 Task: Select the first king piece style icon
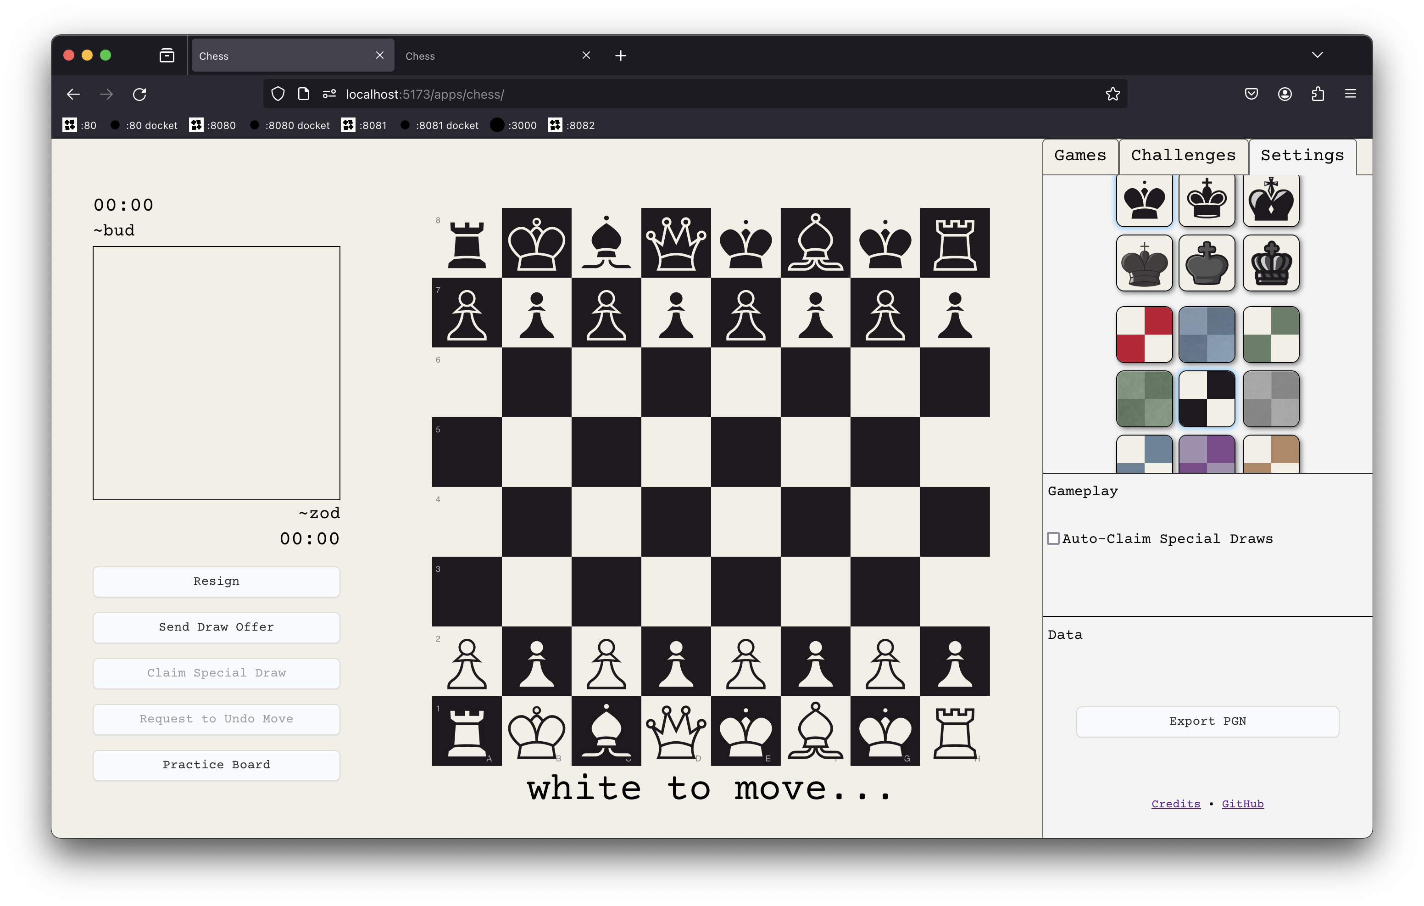tap(1144, 200)
